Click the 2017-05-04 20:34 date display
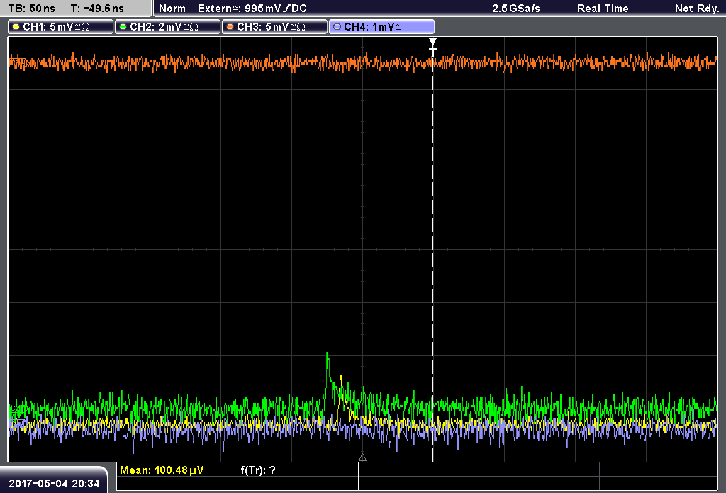 [54, 483]
